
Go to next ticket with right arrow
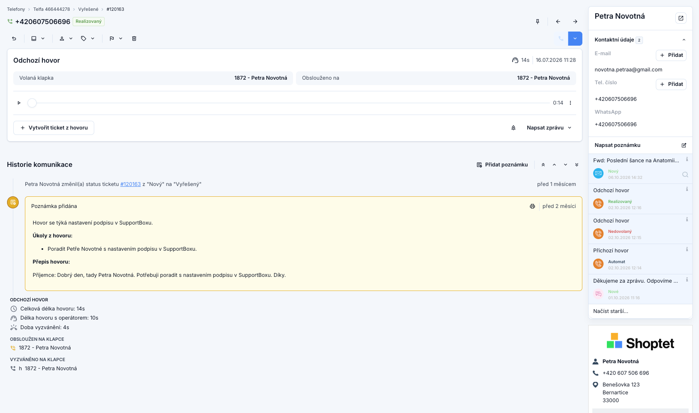[x=575, y=22]
